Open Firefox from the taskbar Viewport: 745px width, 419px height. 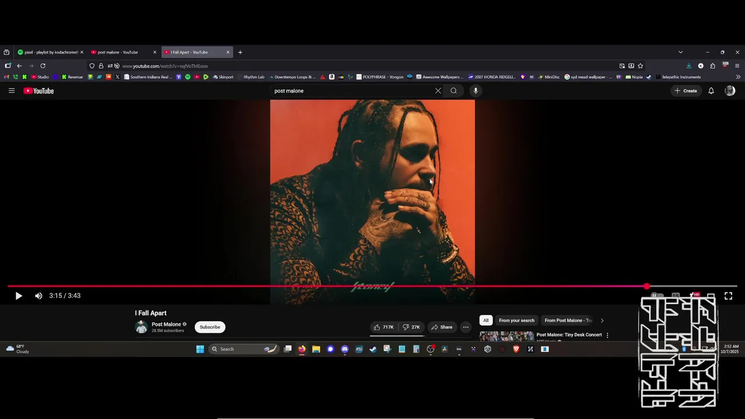click(301, 349)
